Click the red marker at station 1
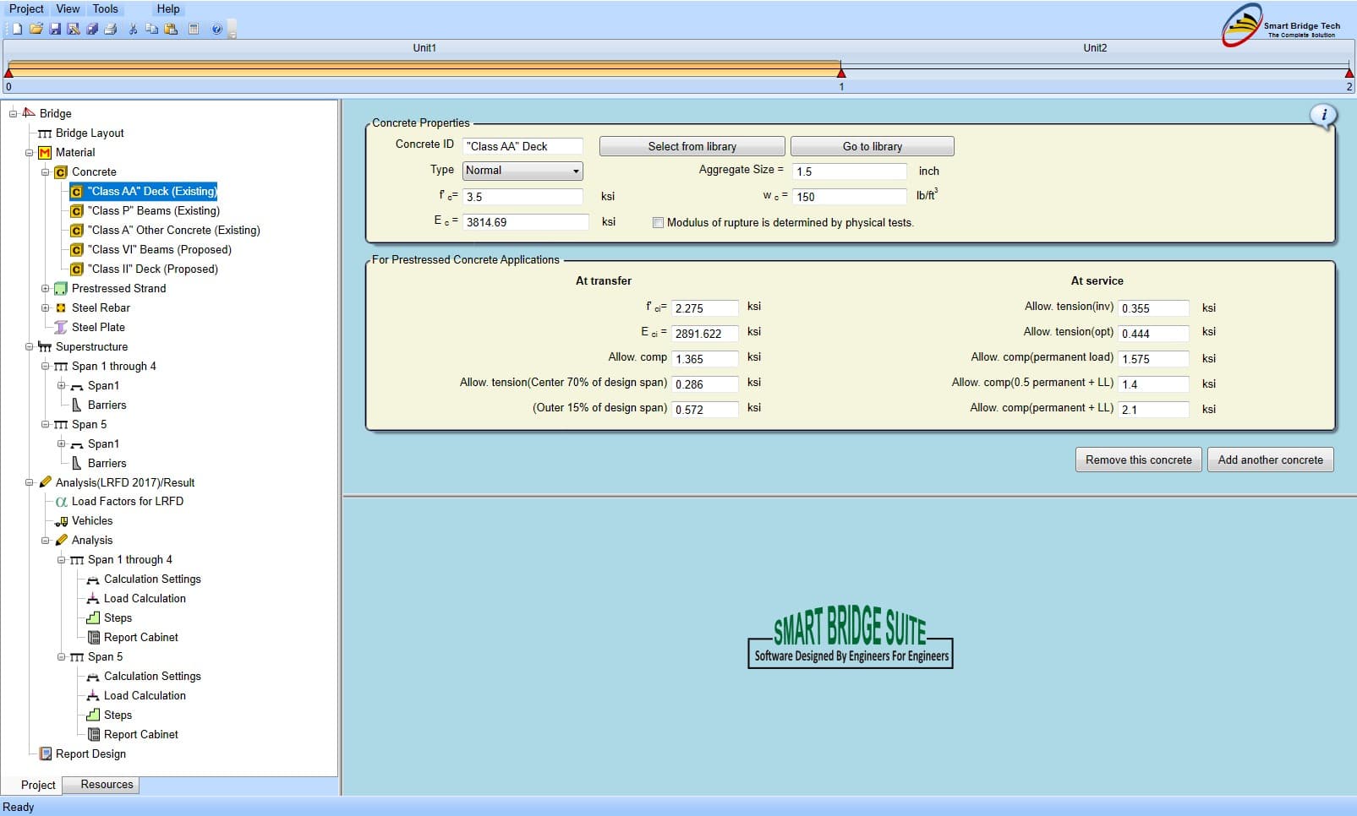The width and height of the screenshot is (1357, 816). coord(841,73)
